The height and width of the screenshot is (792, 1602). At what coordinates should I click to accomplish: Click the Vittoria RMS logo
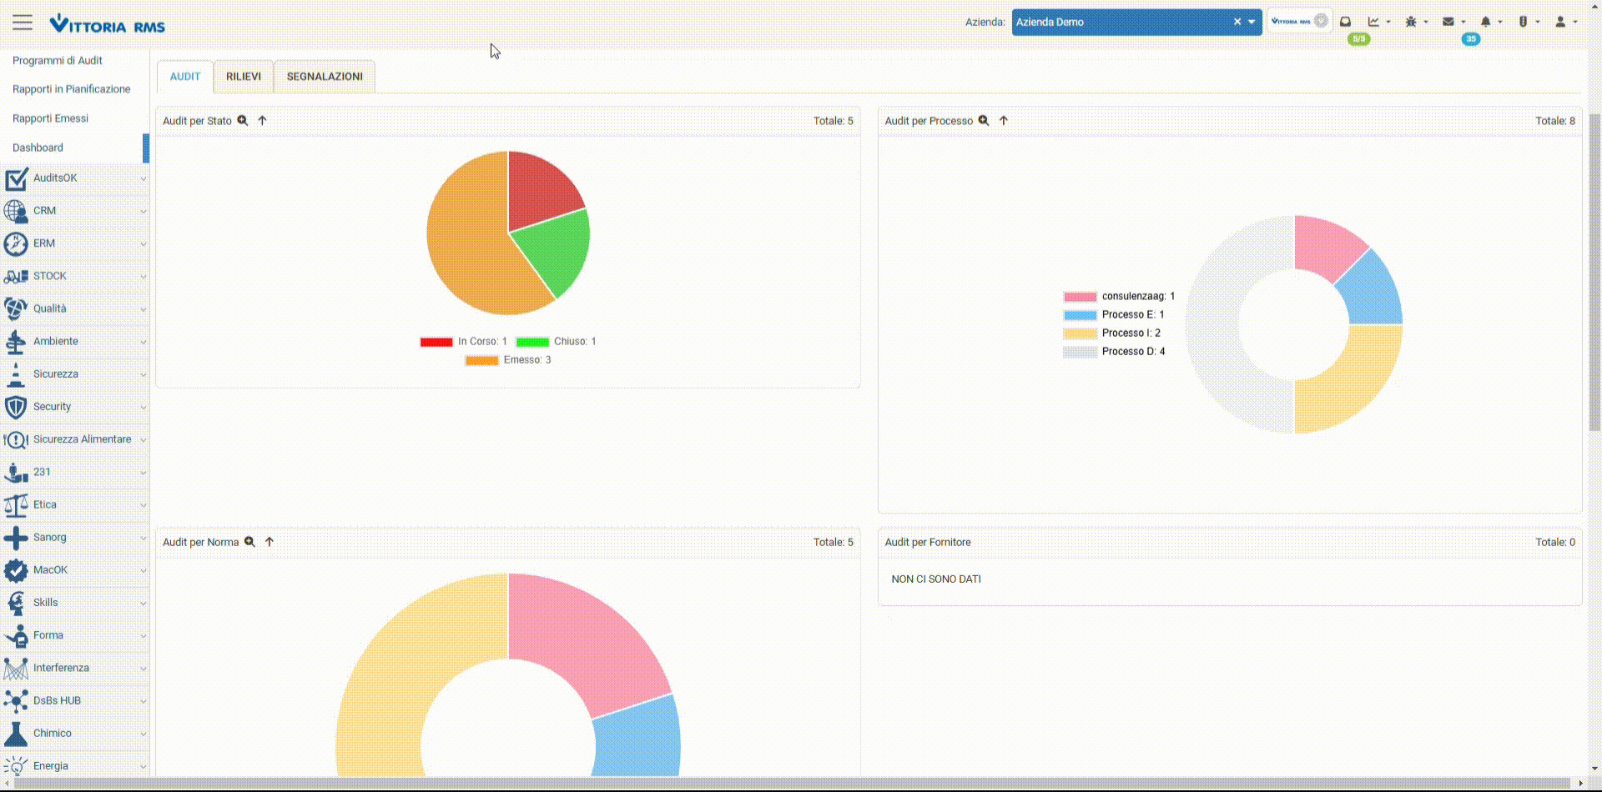point(108,24)
